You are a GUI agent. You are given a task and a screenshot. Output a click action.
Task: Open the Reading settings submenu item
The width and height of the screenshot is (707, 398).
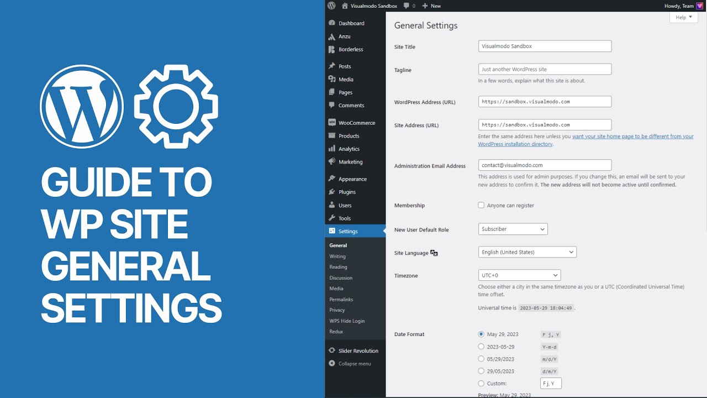tap(338, 267)
